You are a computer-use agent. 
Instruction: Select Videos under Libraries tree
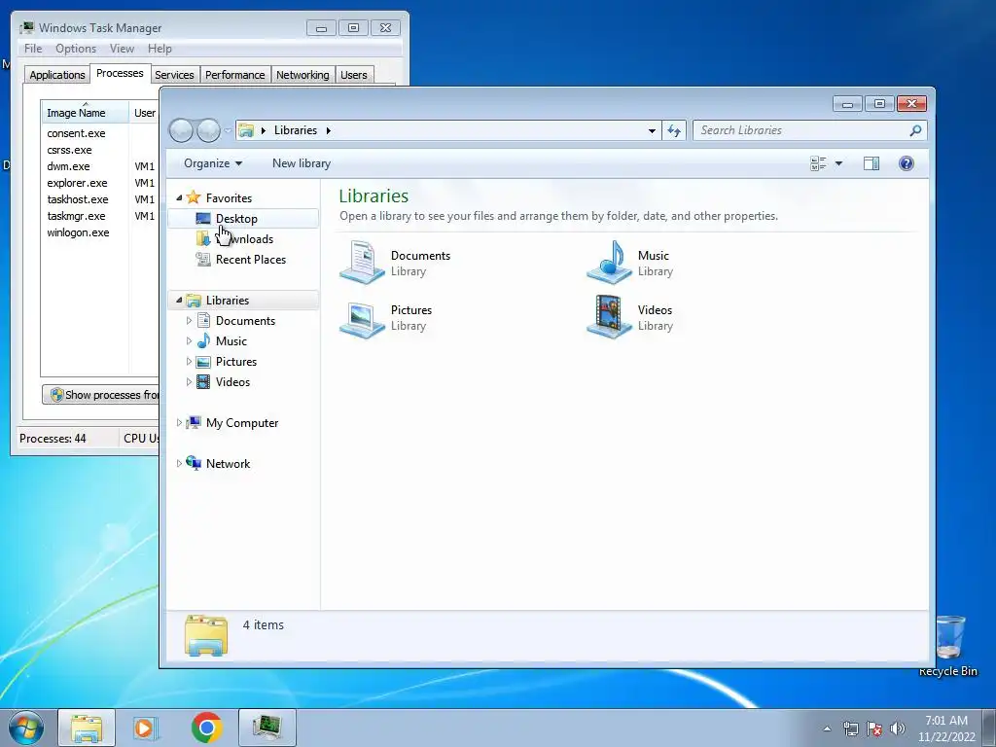coord(232,381)
